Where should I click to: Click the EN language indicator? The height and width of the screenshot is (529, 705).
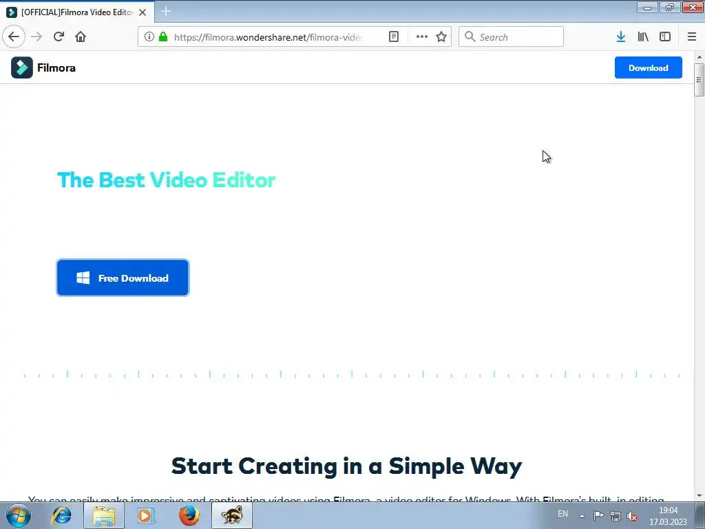click(x=562, y=514)
